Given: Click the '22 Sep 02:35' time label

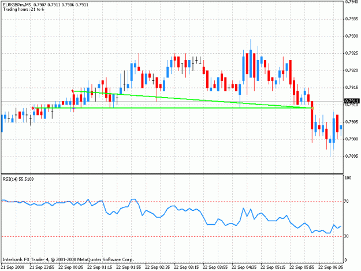Looking at the screenshot, I should [x=158, y=267].
